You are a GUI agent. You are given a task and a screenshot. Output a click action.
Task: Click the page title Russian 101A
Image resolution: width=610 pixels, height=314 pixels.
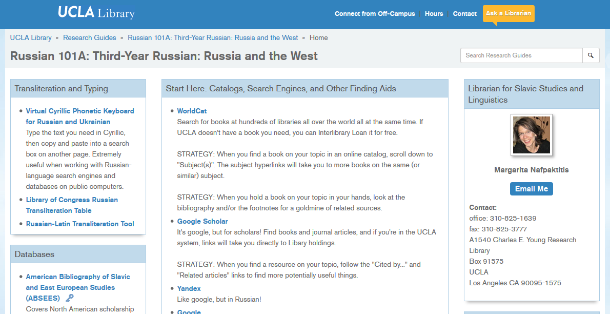[x=164, y=56]
